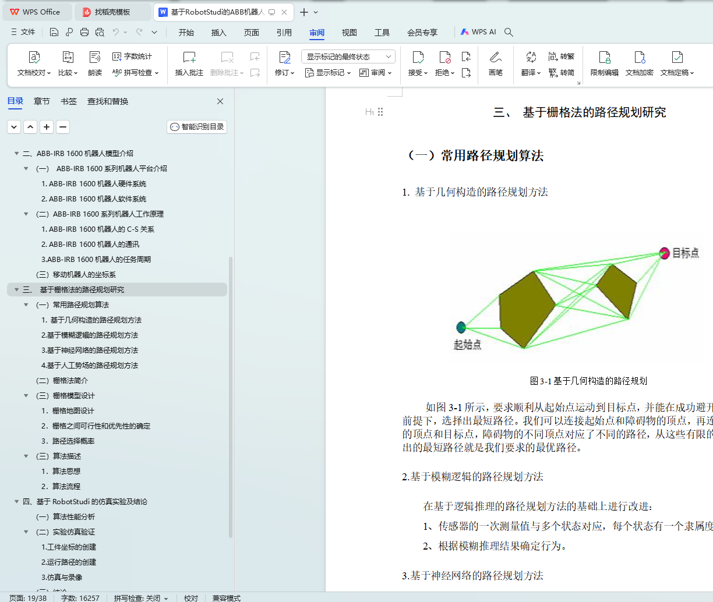Screen dimensions: 713x602
Task: Click the minus heading level button
Action: tap(63, 127)
